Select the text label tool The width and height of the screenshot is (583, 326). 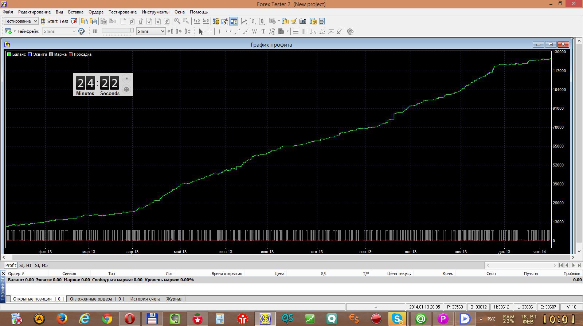(x=263, y=31)
